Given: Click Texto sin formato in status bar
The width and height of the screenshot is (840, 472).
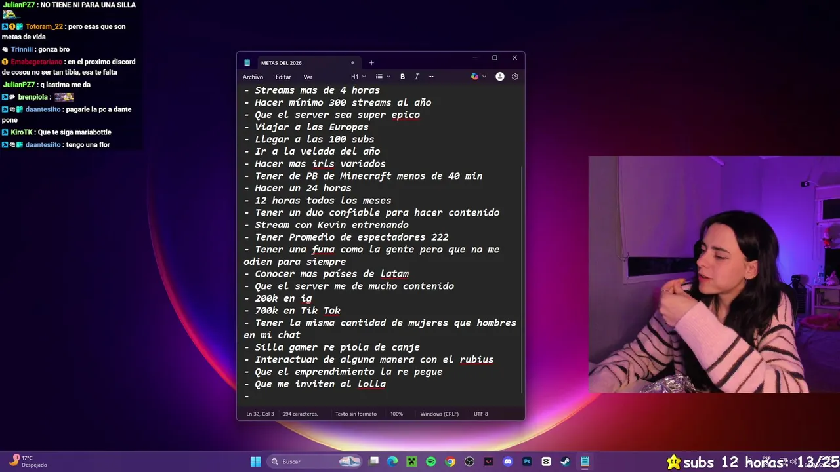Looking at the screenshot, I should pos(356,414).
